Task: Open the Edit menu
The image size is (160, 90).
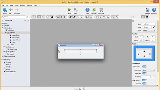Action: 7,5
